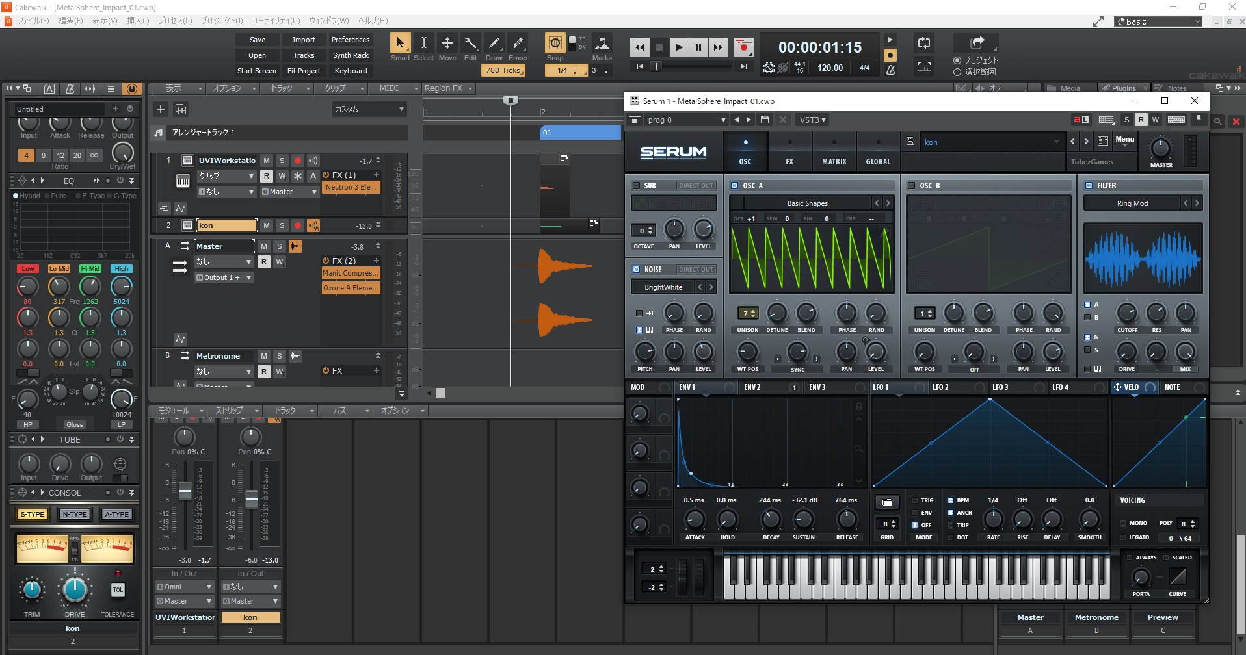Click the kon track name field
This screenshot has width=1246, height=655.
click(x=227, y=225)
